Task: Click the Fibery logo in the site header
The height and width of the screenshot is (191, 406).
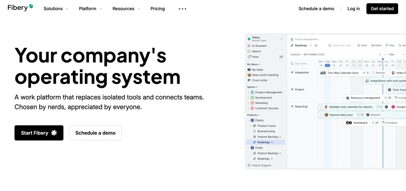Action: [x=21, y=8]
